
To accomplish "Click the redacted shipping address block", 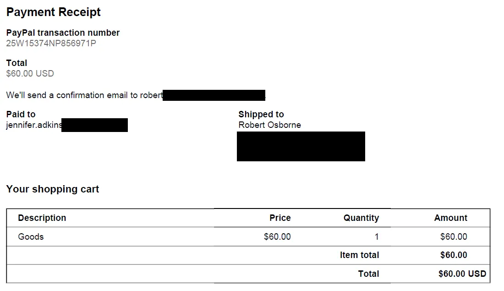I will point(301,146).
